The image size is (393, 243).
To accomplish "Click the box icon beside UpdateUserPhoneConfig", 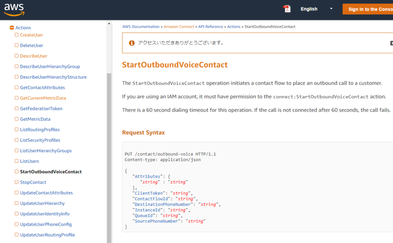I will point(17,224).
